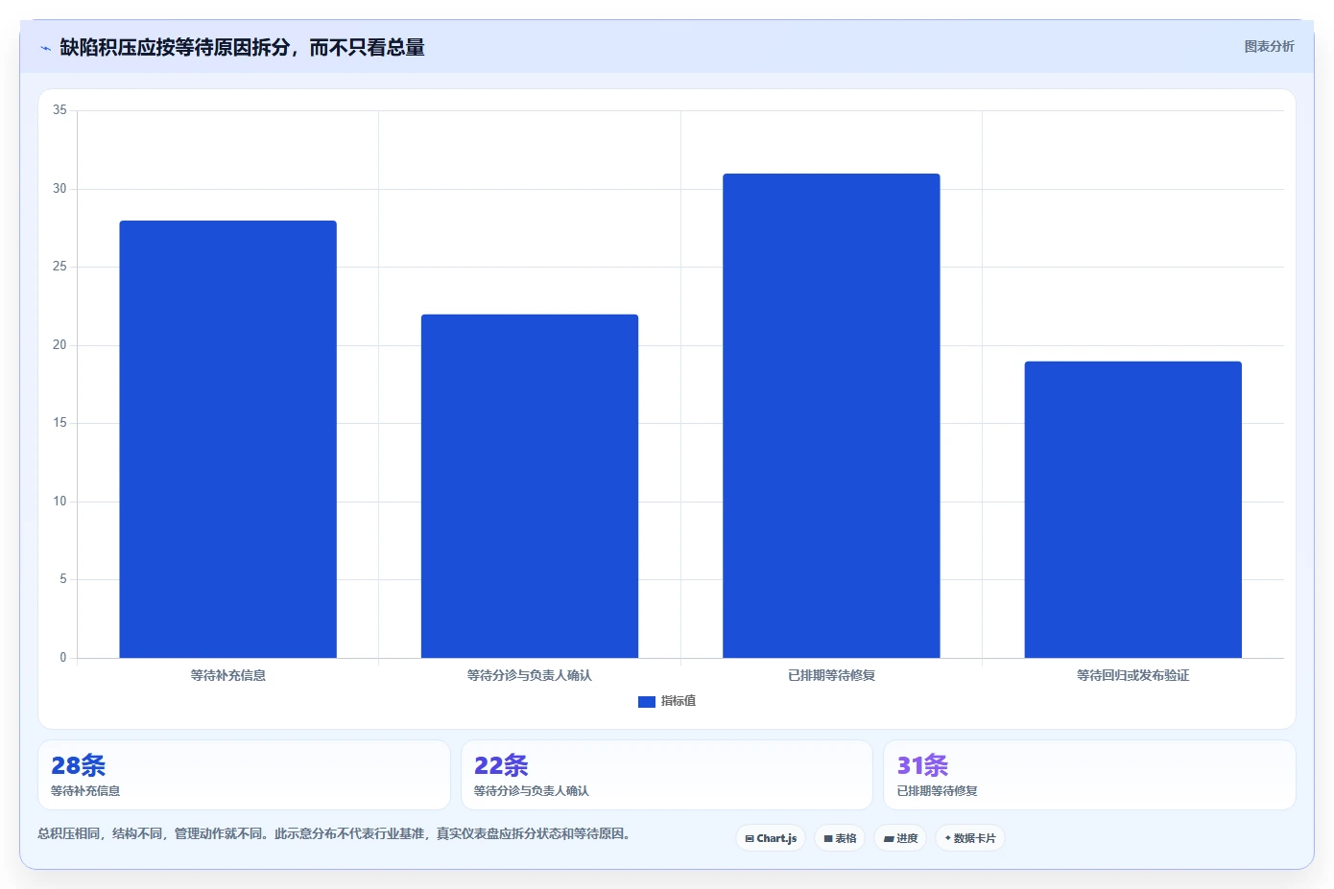Click the x-axis label 已排期等待修复
The width and height of the screenshot is (1334, 889).
(831, 675)
